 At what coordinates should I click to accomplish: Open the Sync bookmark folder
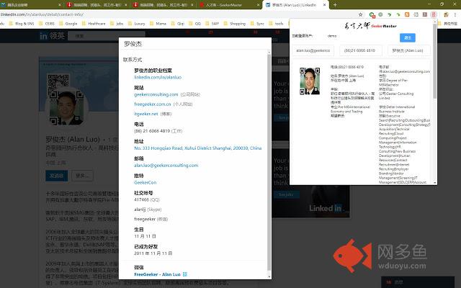pyautogui.click(x=257, y=24)
